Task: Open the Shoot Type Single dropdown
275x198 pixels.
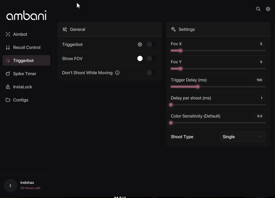Action: pos(243,137)
